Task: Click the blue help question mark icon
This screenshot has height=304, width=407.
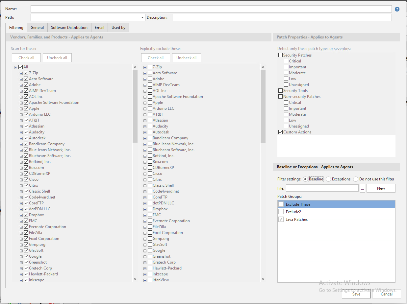Action: [397, 9]
